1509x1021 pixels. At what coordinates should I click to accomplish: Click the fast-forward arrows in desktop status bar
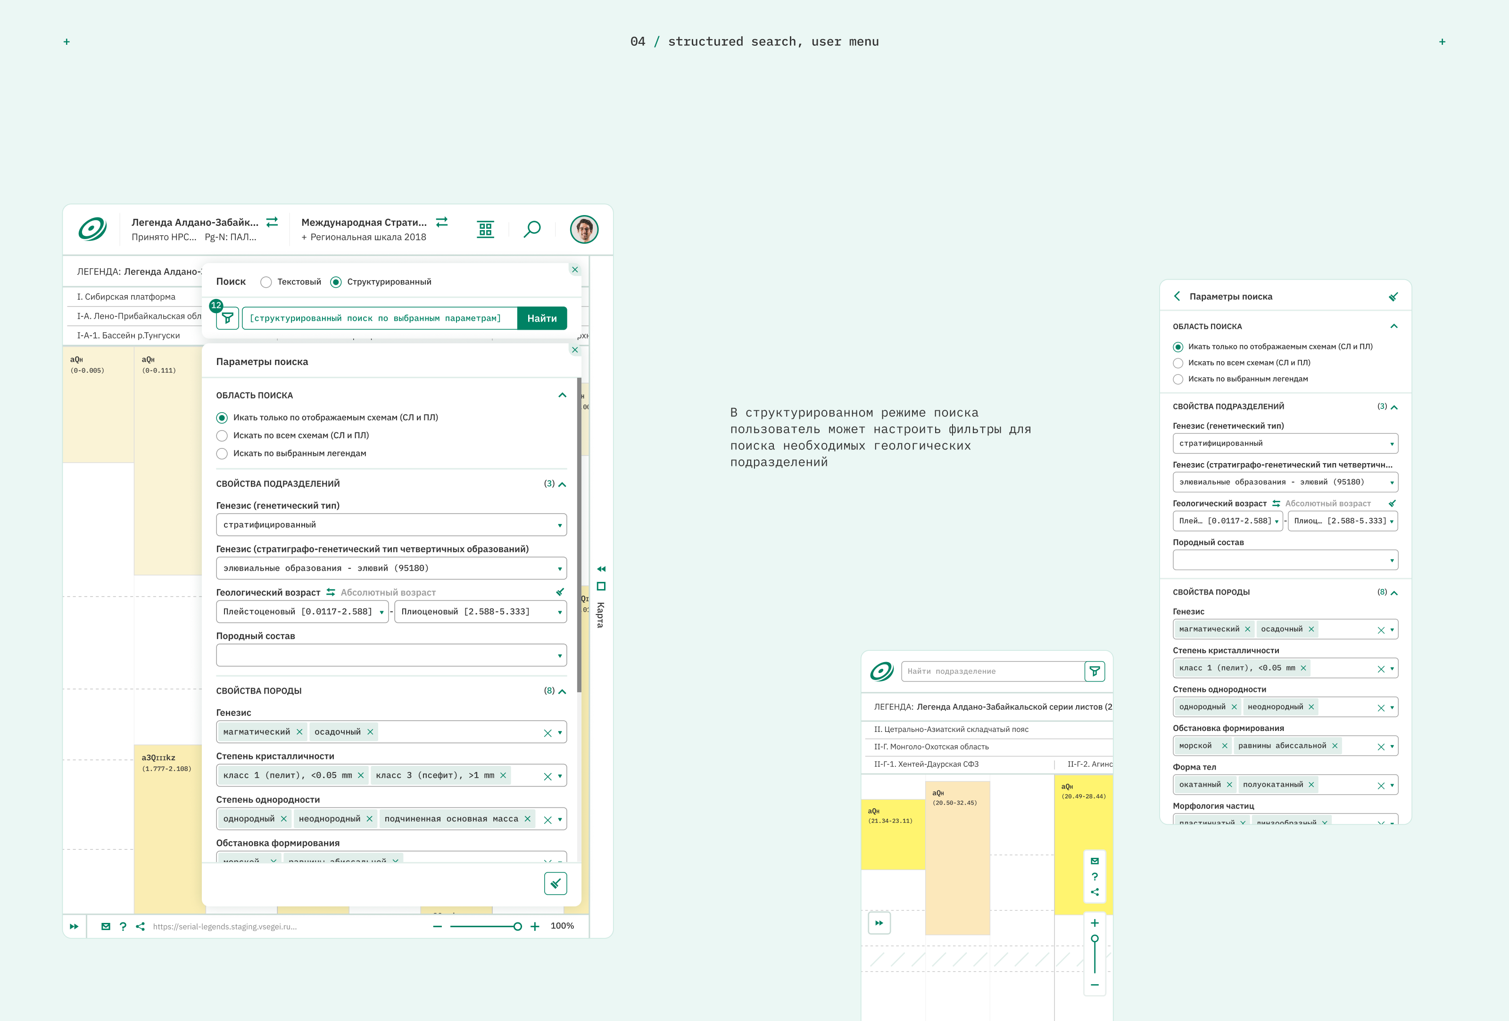click(74, 926)
